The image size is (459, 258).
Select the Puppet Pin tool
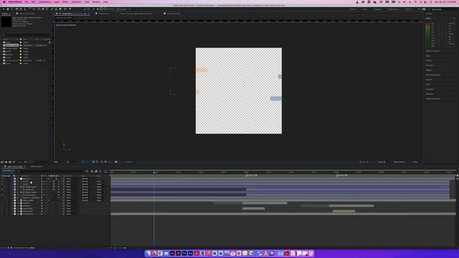coord(70,9)
